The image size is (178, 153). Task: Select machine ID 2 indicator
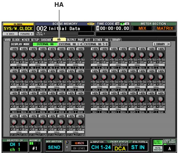point(35,143)
